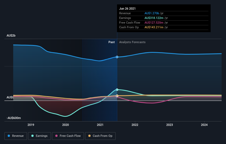Click the AU$2b y-axis label
Screen dimensions: 226x144
tap(11, 35)
